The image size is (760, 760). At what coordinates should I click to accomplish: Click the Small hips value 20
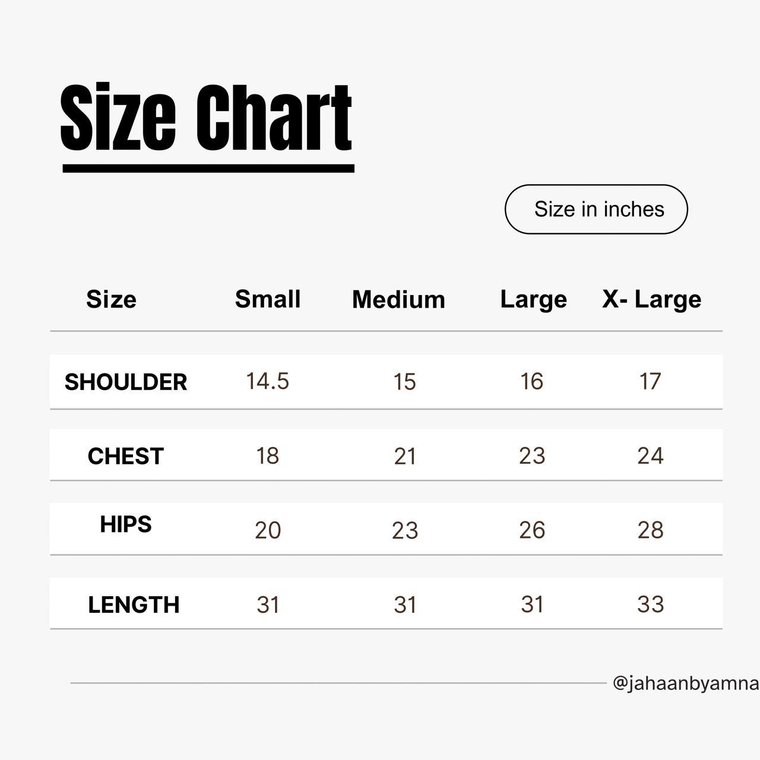click(x=268, y=530)
